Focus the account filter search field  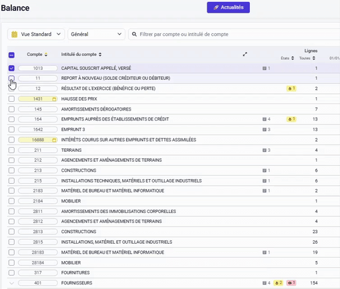[234, 34]
